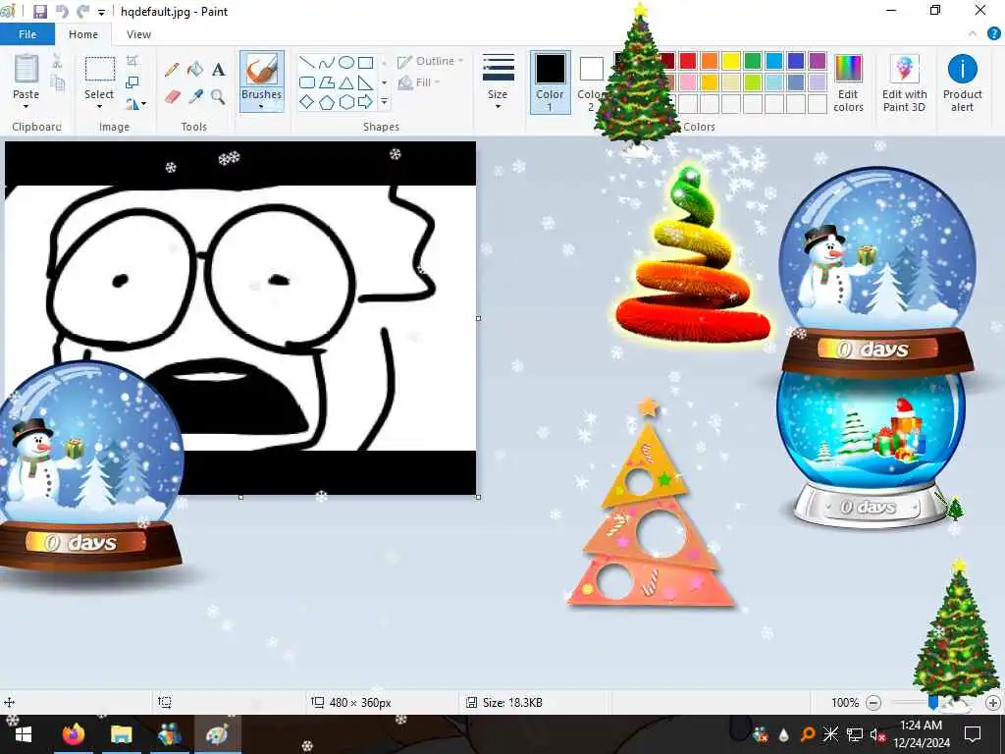Select the Color picker eyedropper tool
Image resolution: width=1005 pixels, height=754 pixels.
pos(195,97)
